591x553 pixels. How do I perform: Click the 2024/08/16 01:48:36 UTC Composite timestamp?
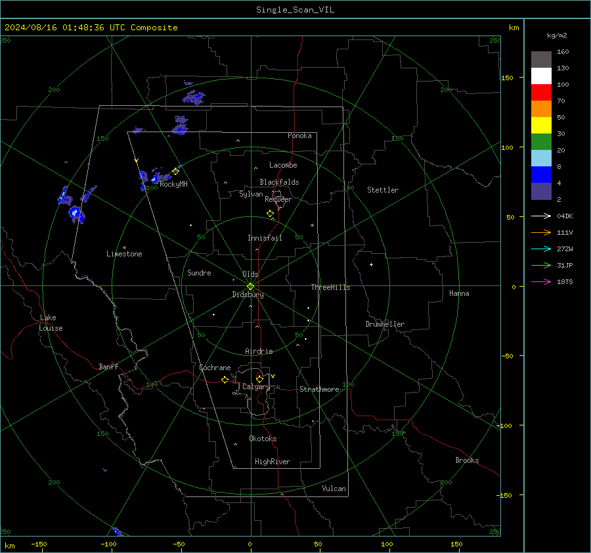pyautogui.click(x=91, y=28)
